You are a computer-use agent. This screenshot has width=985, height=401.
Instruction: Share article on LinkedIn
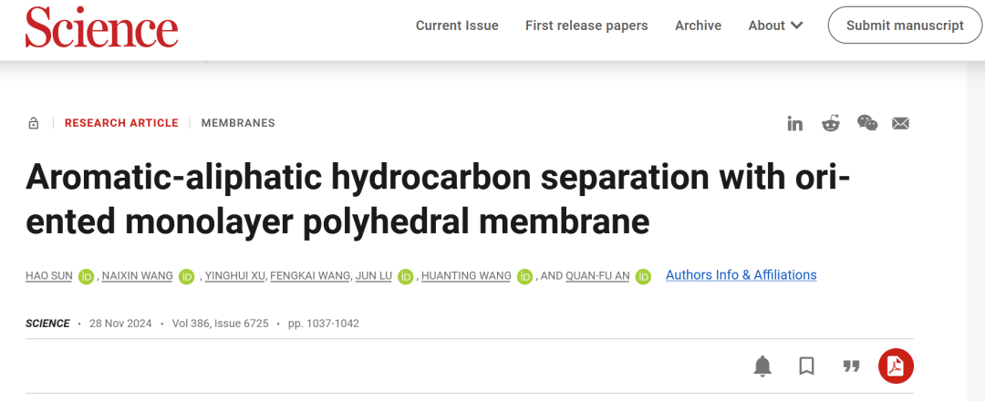point(794,124)
